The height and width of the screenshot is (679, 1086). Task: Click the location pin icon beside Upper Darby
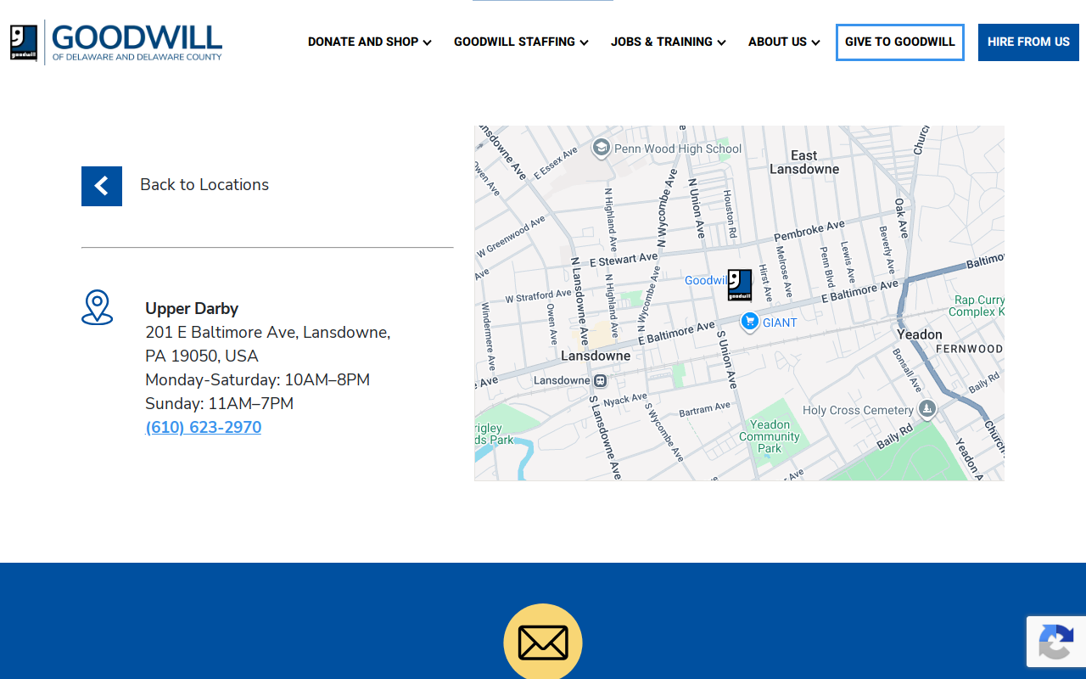pyautogui.click(x=97, y=307)
